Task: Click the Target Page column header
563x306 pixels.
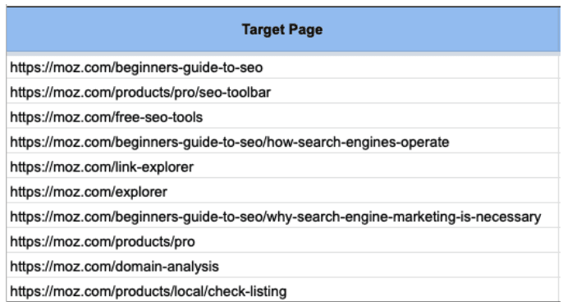Action: pos(282,30)
